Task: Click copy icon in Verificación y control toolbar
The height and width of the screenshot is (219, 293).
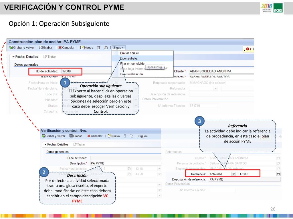Action: 132,136
